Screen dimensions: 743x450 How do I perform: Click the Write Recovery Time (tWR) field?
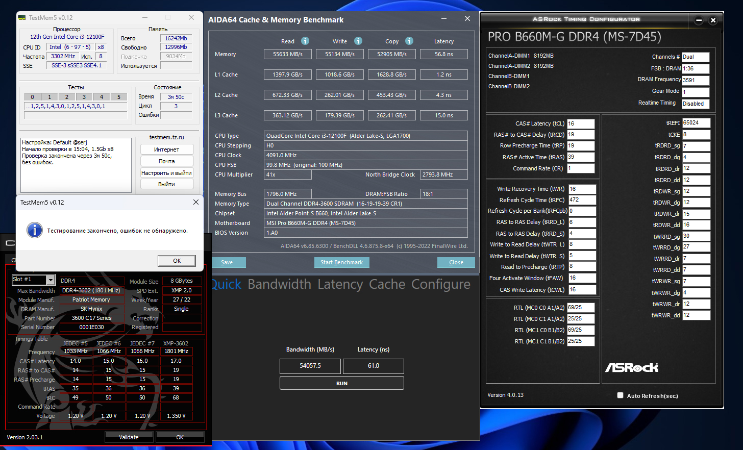[x=582, y=189]
